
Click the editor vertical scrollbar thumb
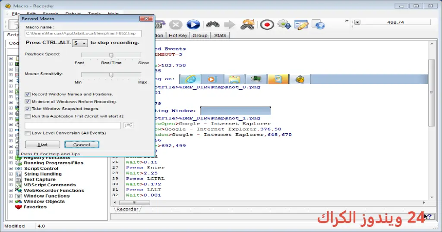(432, 93)
